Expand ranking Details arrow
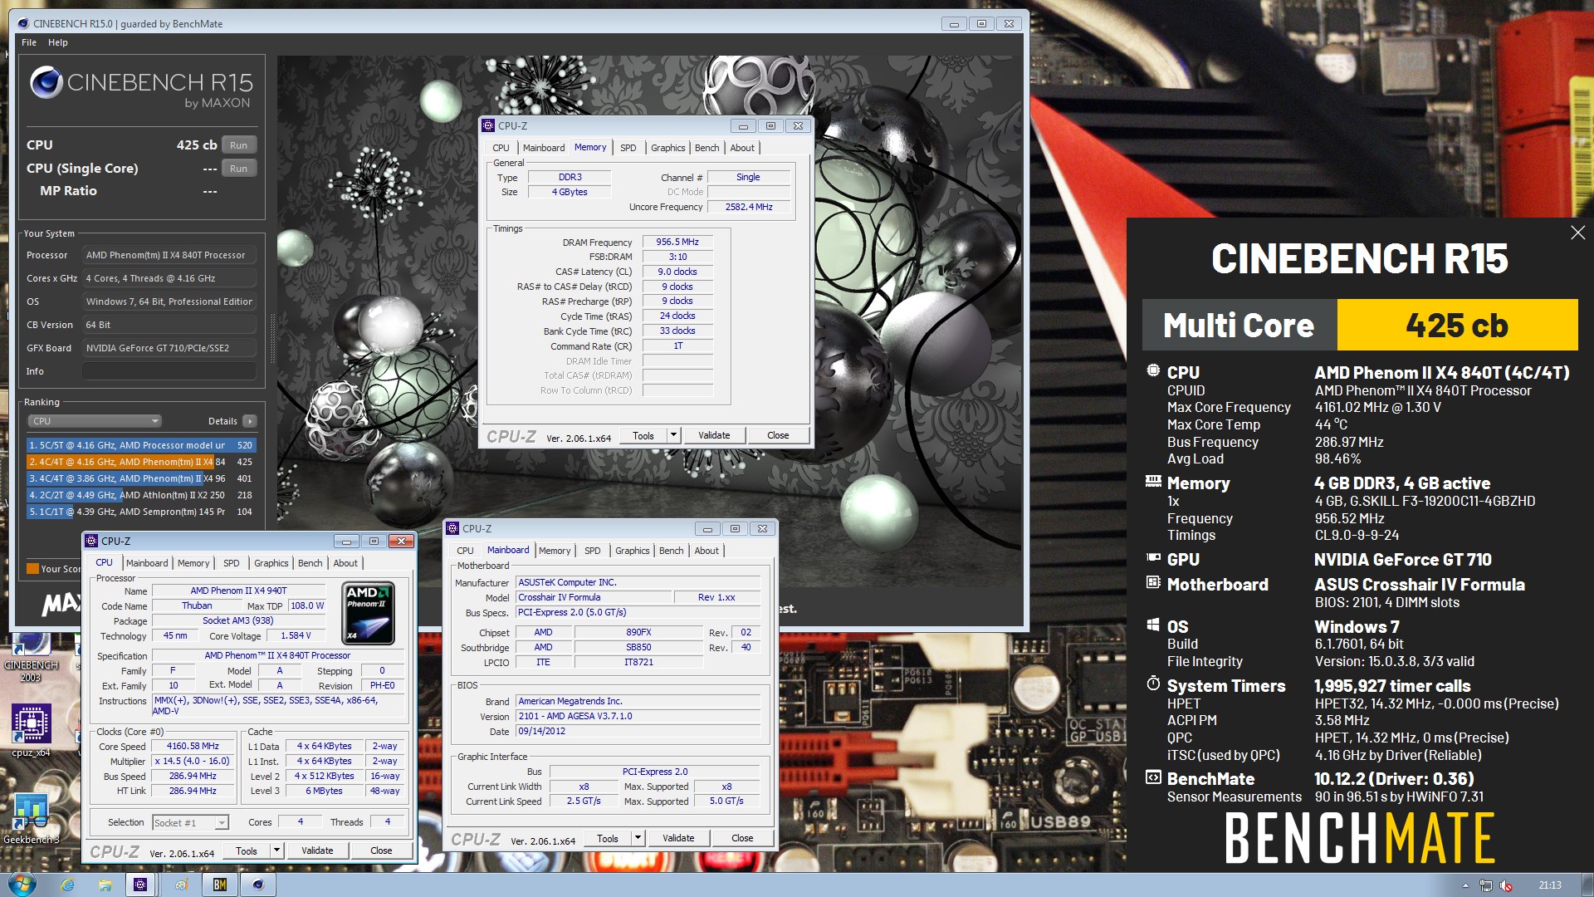Image resolution: width=1594 pixels, height=897 pixels. [250, 421]
